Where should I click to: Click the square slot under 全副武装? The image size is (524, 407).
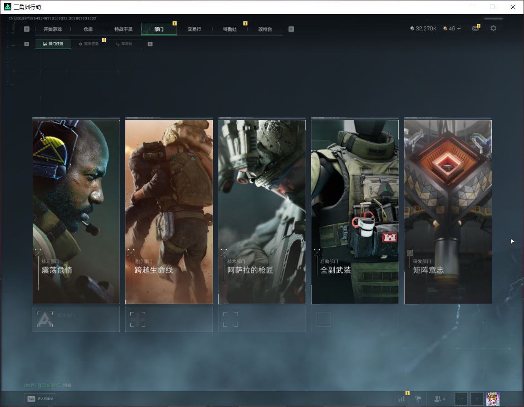point(323,319)
